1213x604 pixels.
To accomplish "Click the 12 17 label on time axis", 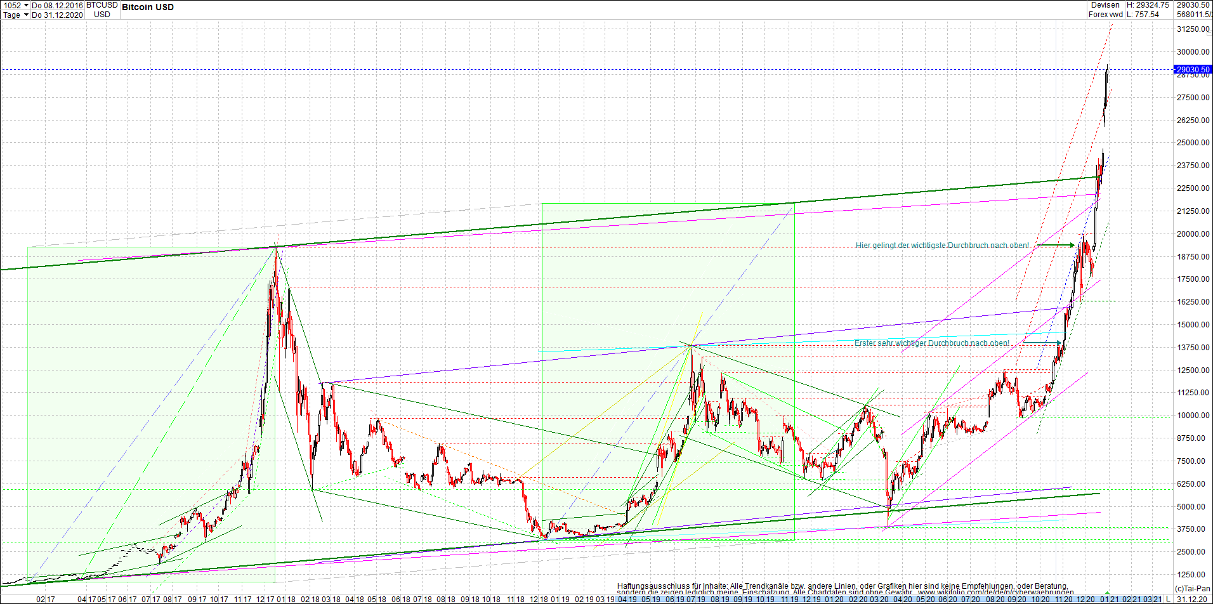I will tap(265, 599).
